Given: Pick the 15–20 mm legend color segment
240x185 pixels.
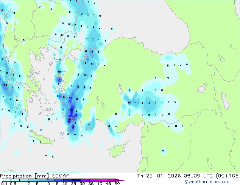Looking at the screenshot, I should 59,180.
